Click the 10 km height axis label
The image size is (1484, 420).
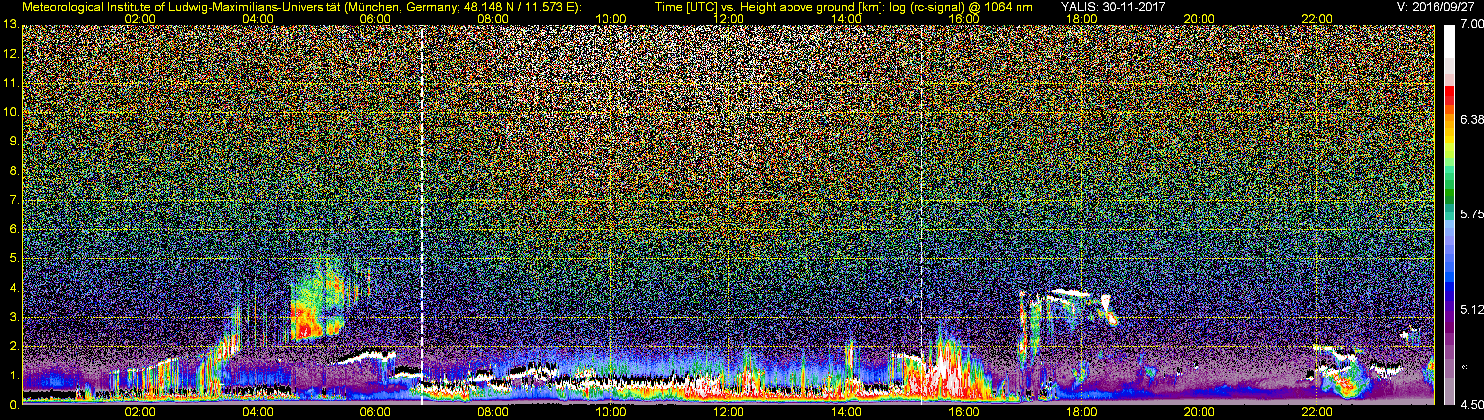point(11,112)
